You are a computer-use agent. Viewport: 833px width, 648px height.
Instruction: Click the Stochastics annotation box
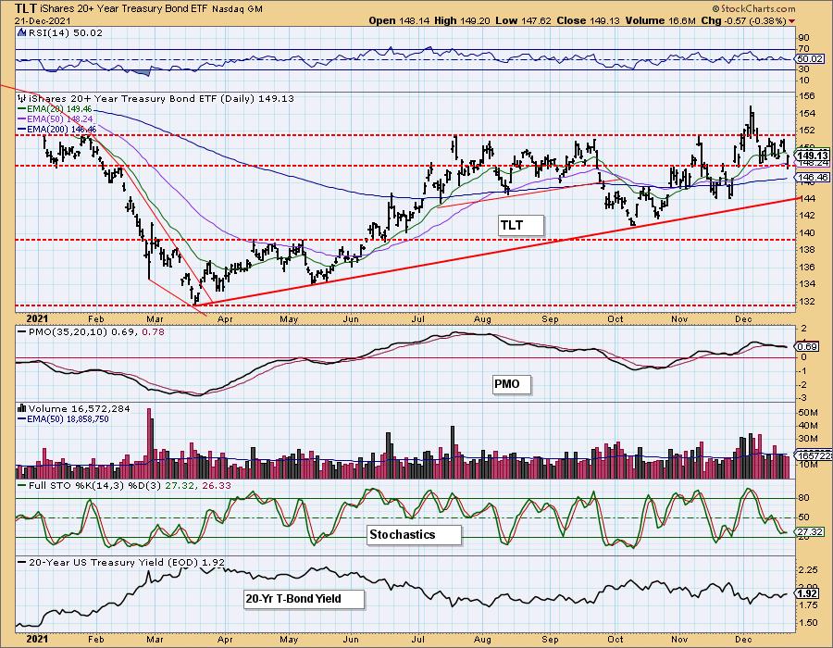click(414, 535)
